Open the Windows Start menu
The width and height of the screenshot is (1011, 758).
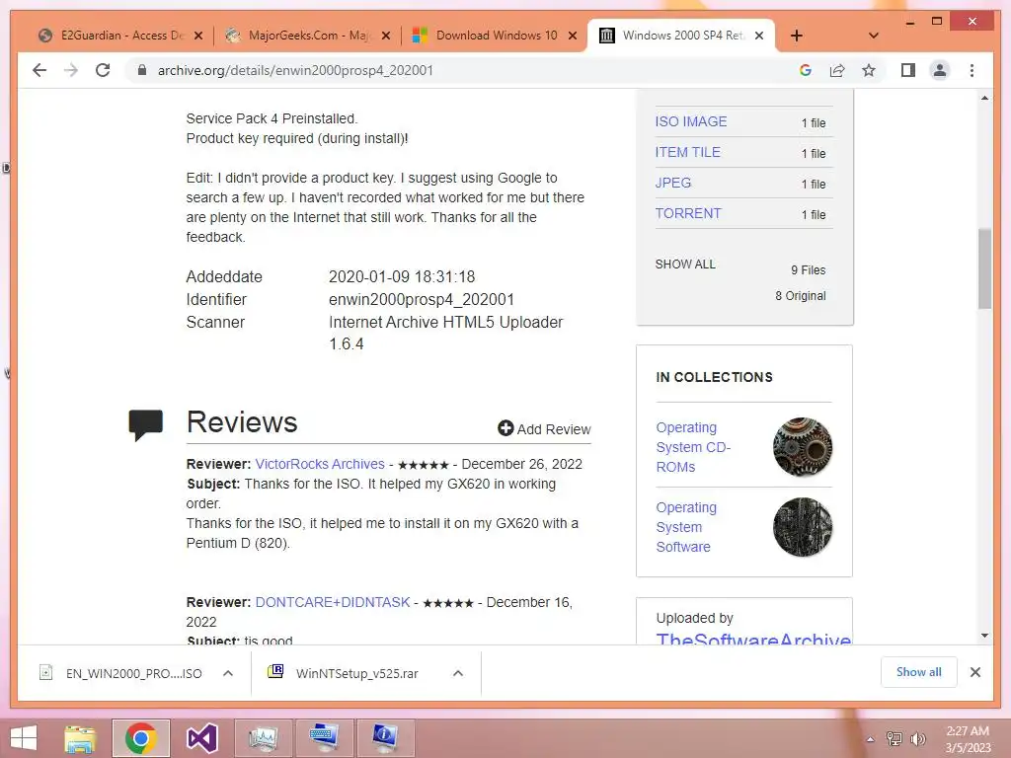point(24,738)
